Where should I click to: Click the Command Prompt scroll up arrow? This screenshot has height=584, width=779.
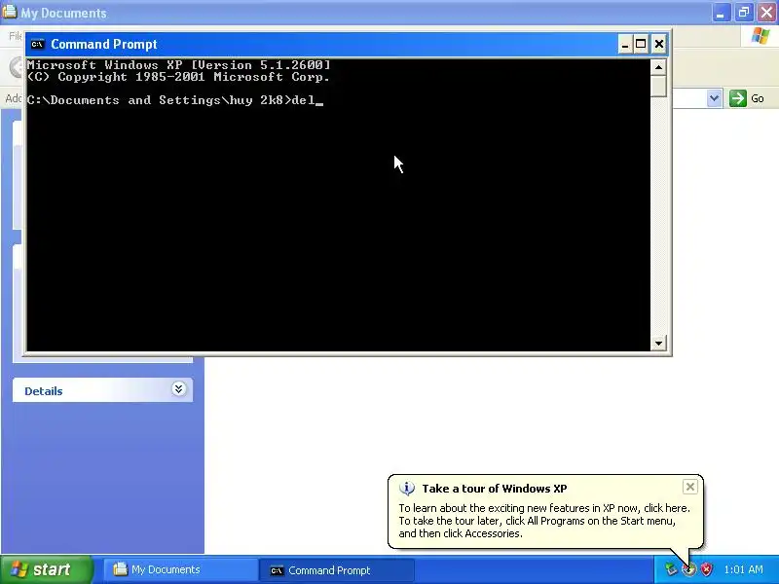[658, 67]
